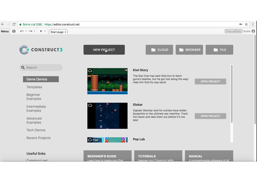Click the Glokar game thumbnail

coord(107,116)
